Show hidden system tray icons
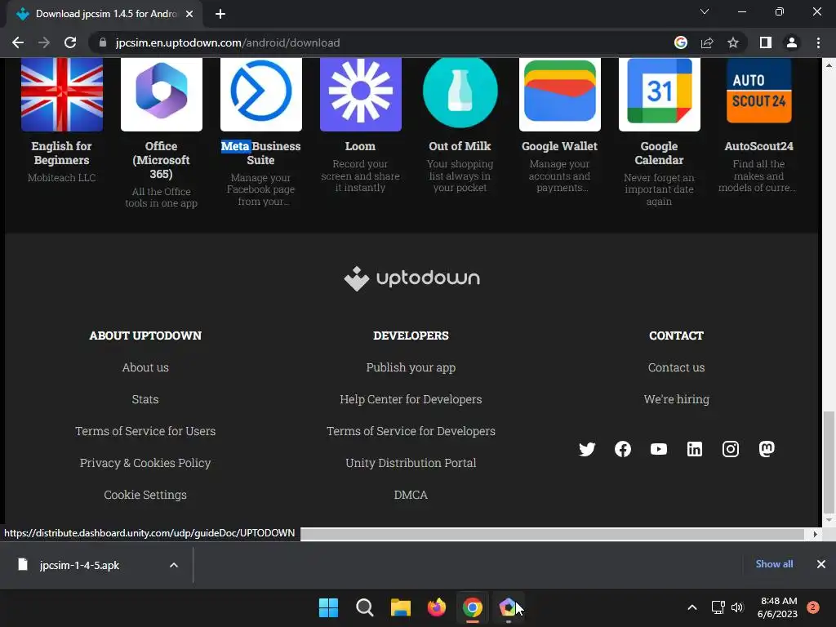The width and height of the screenshot is (836, 627). [692, 607]
